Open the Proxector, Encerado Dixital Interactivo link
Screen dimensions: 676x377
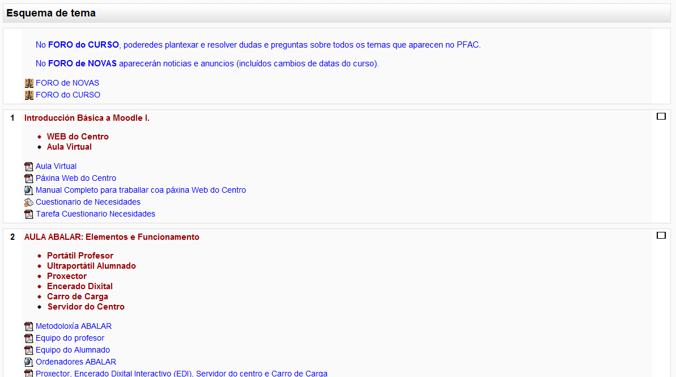coord(181,374)
